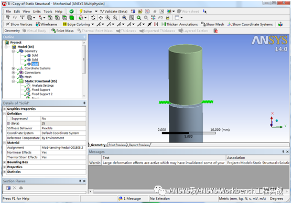Viewport: 292px width, 204px height.
Task: Click the green checkmark icon in top toolbar
Action: tap(71, 12)
